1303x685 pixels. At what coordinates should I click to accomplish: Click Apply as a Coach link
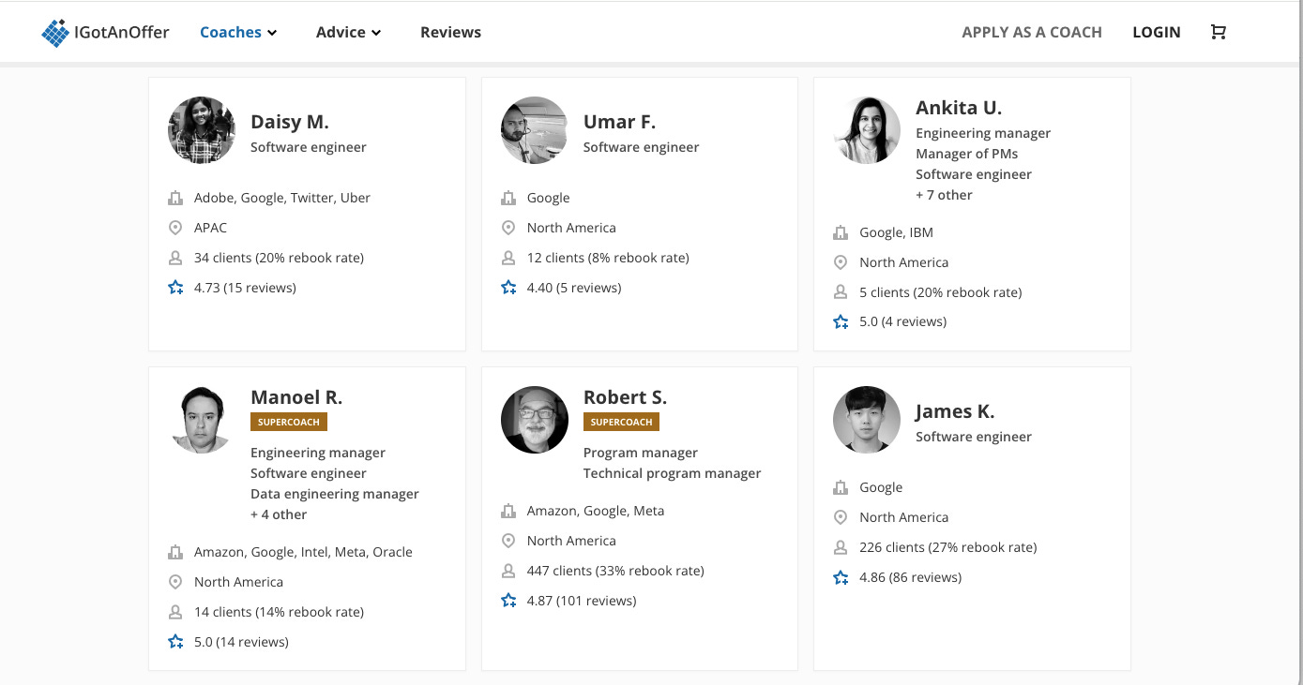pos(1032,32)
